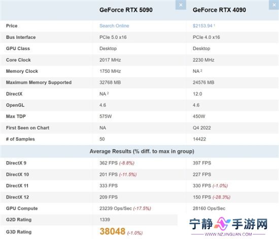
Task: Remove GeForce RTX 5090 column with X
Action: pyautogui.click(x=181, y=5)
